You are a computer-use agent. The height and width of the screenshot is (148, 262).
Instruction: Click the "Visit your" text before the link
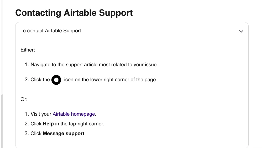41,114
